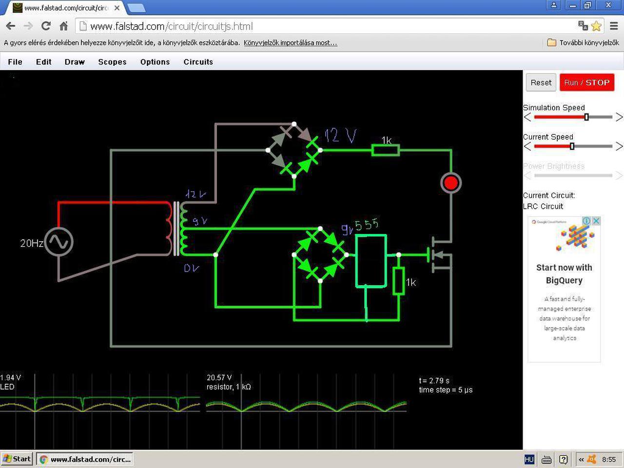
Task: Increase Current Speed with right arrow
Action: [619, 146]
